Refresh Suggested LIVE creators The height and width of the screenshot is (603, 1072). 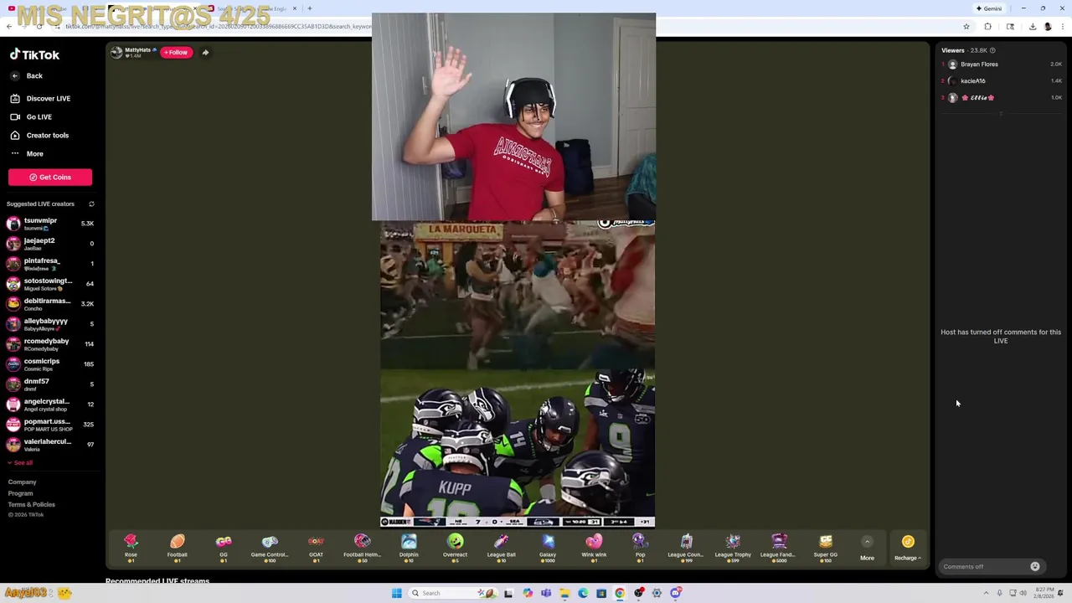pyautogui.click(x=91, y=204)
